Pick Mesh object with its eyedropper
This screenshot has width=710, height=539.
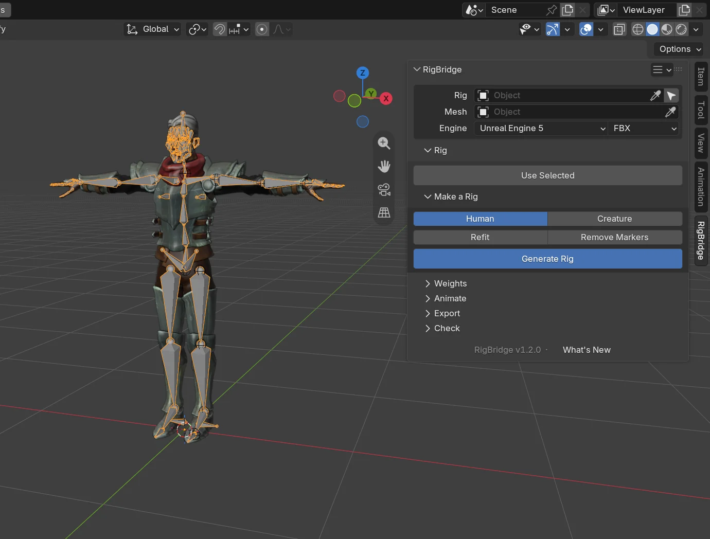670,112
